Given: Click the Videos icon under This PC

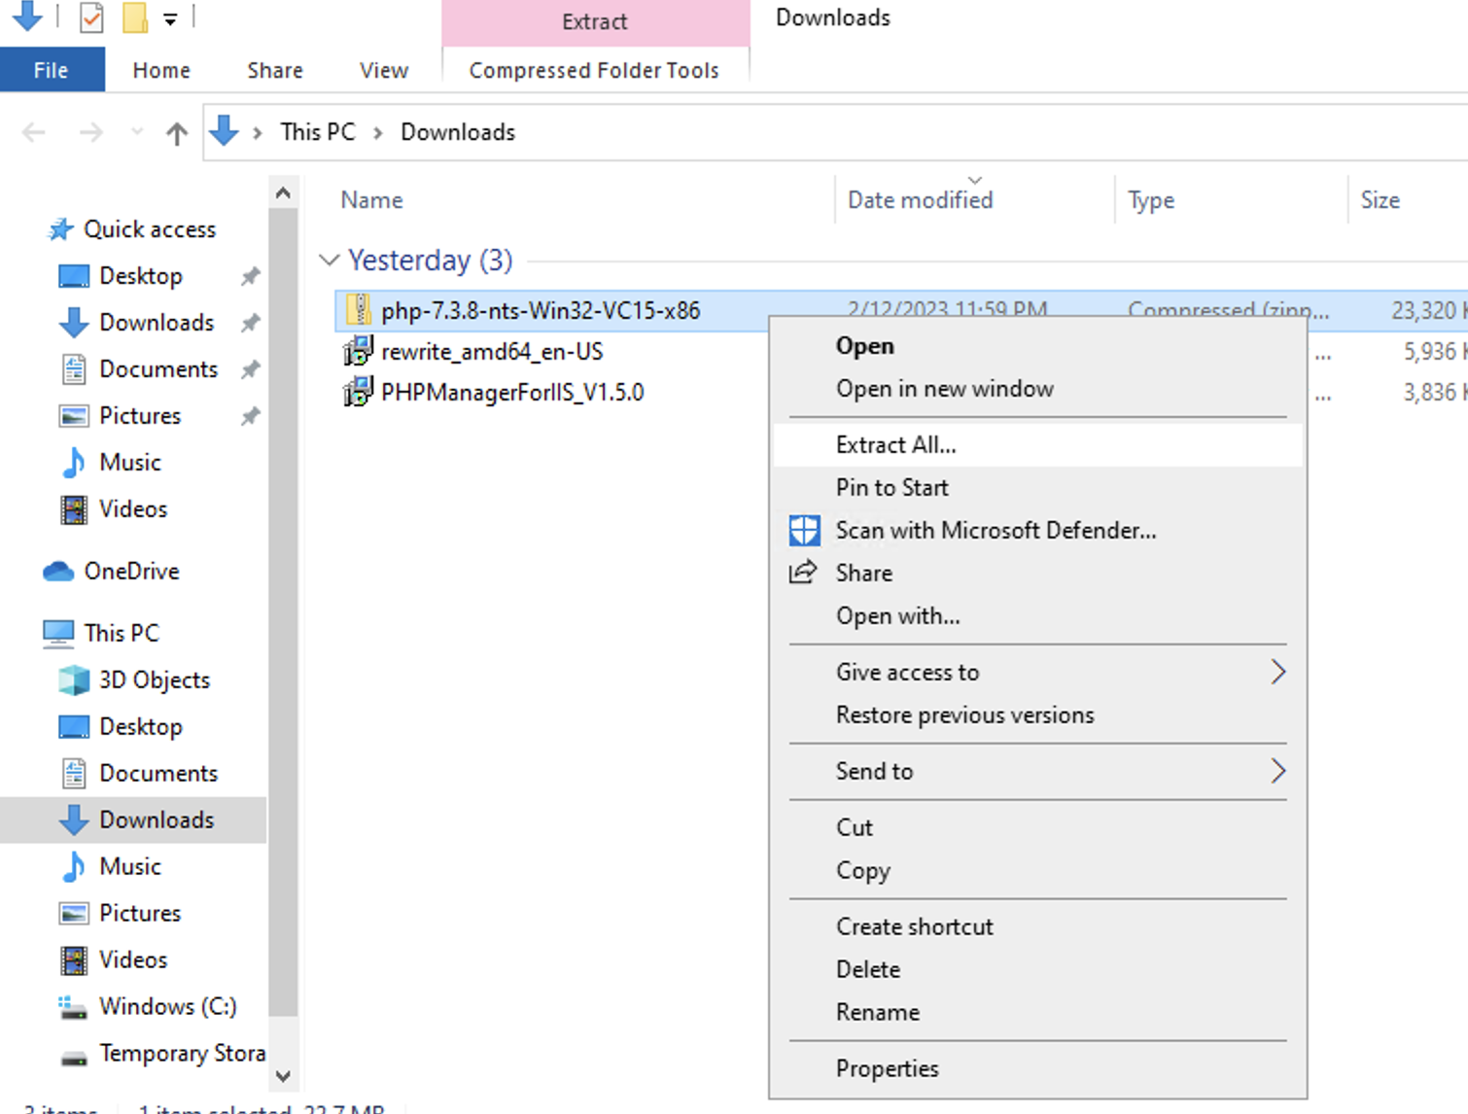Looking at the screenshot, I should coord(74,960).
